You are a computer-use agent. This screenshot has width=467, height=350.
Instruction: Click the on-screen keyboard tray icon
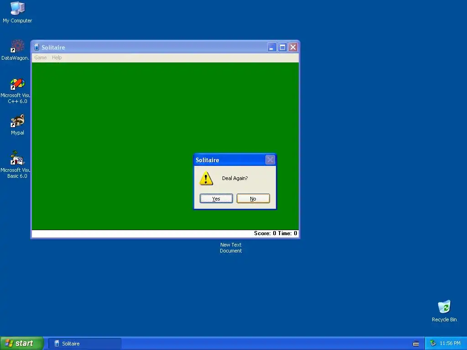click(x=416, y=344)
